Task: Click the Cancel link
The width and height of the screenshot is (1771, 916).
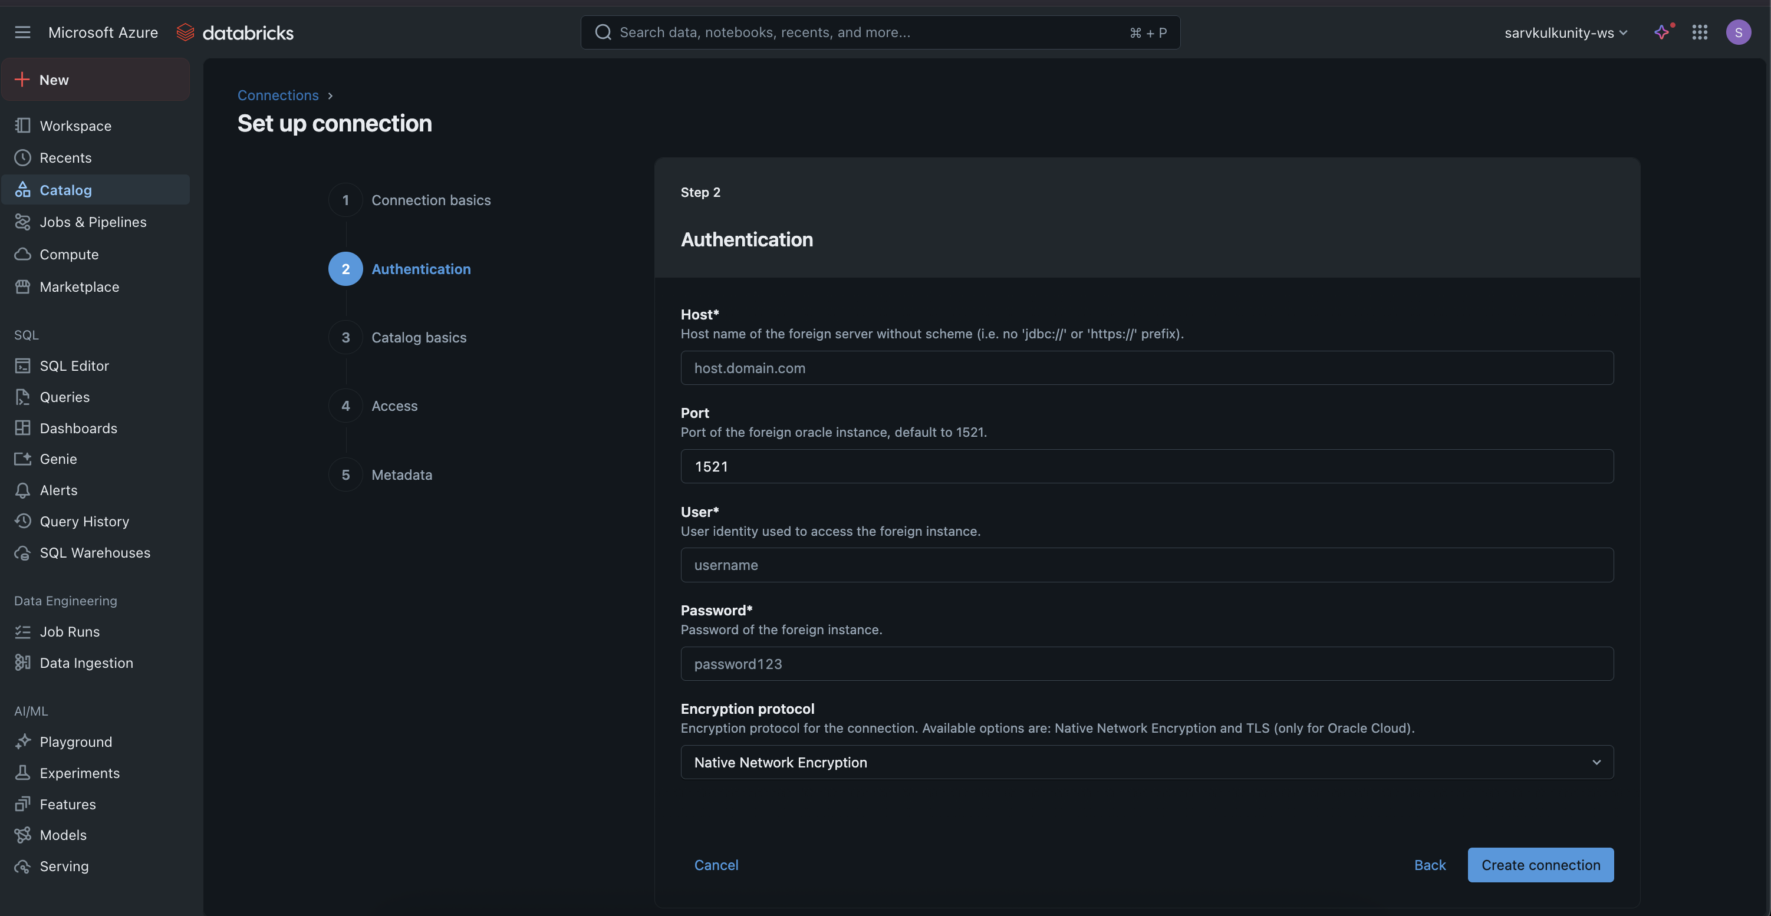Action: [x=716, y=865]
